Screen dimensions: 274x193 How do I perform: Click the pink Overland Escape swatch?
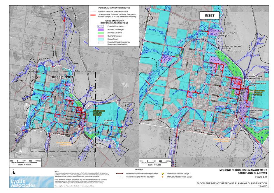(x=101, y=36)
